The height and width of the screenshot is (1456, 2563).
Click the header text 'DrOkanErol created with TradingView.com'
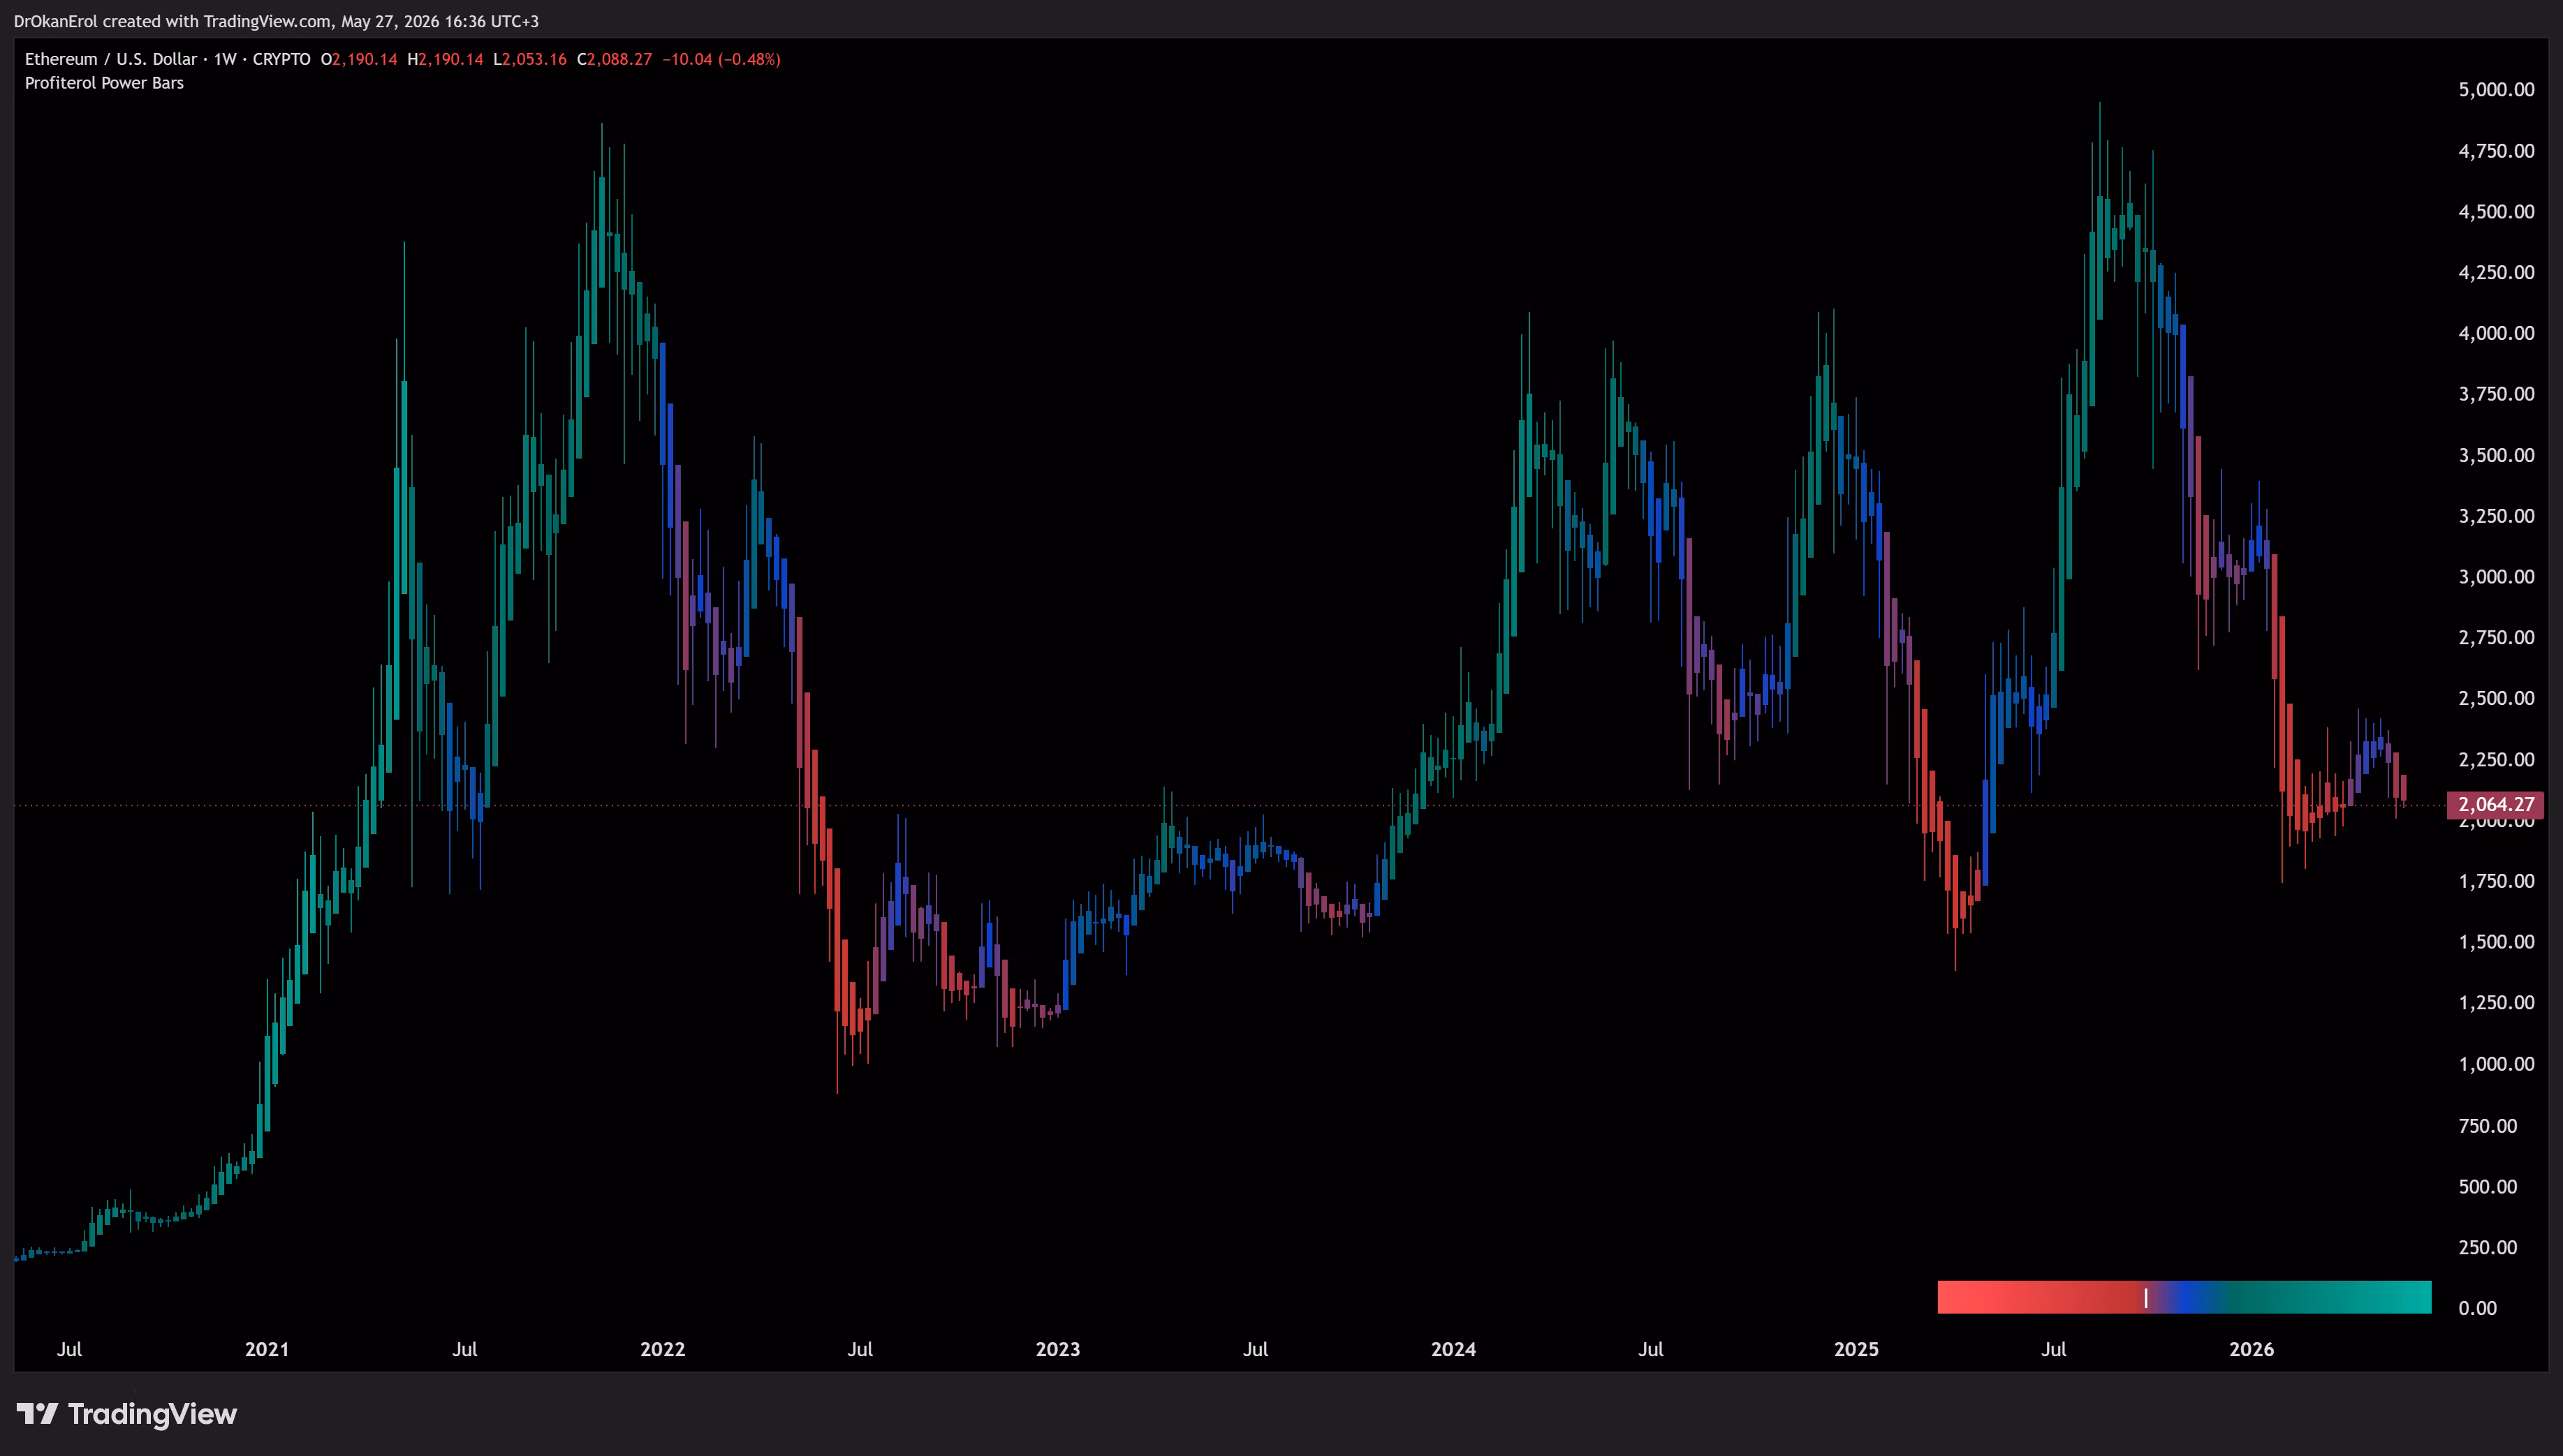tap(172, 21)
